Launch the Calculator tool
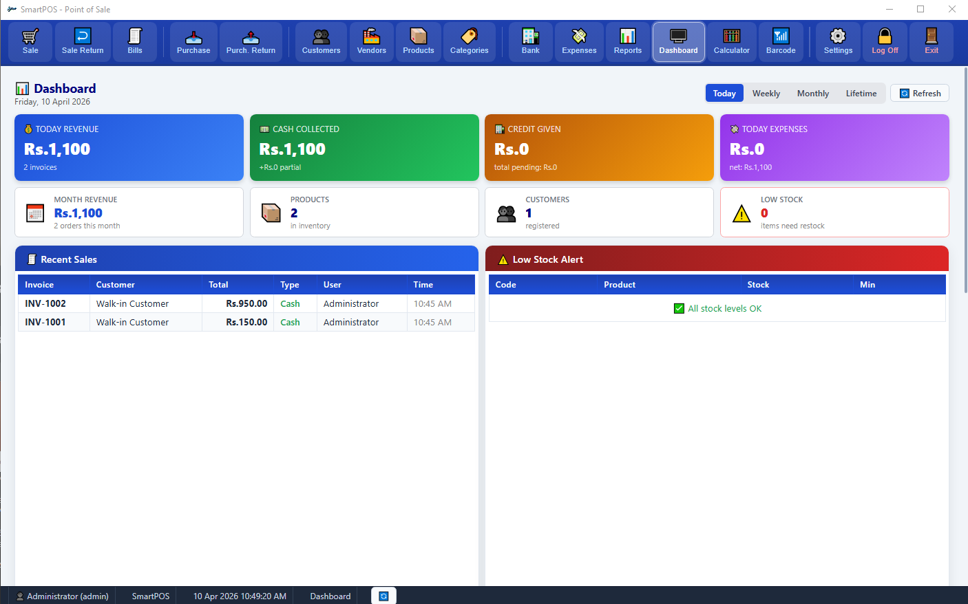Screen dimensions: 968x604 pos(731,41)
